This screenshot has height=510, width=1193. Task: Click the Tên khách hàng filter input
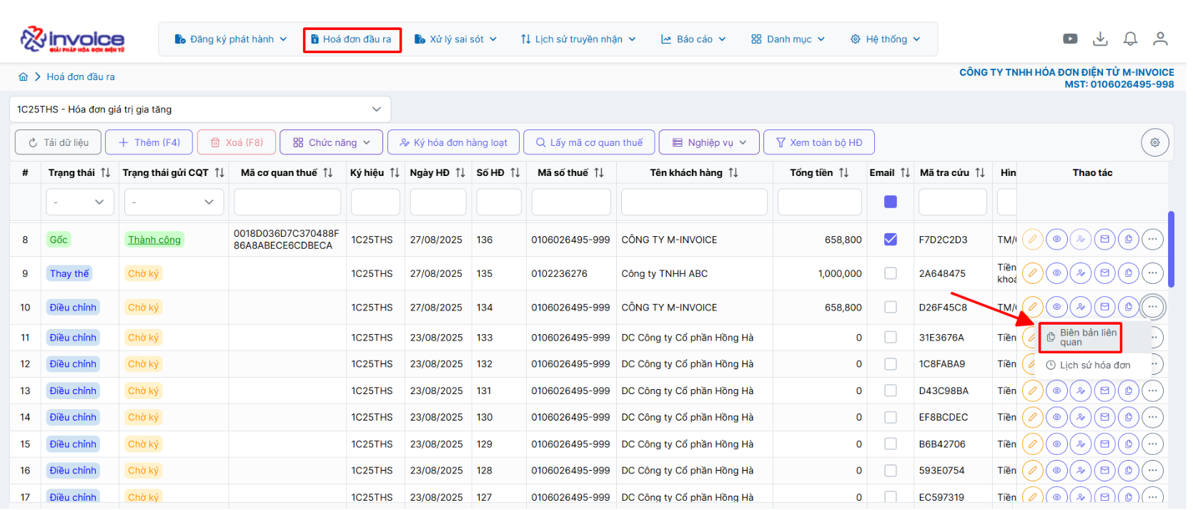tap(693, 202)
